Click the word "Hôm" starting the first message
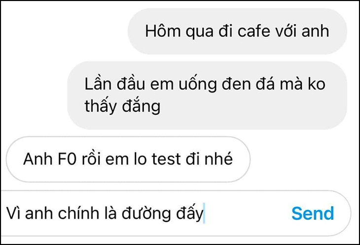360x245 pixels. coord(163,31)
